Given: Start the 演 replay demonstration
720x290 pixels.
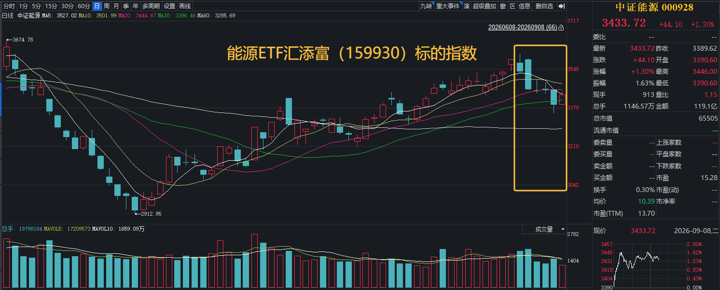Looking at the screenshot, I should (x=467, y=6).
